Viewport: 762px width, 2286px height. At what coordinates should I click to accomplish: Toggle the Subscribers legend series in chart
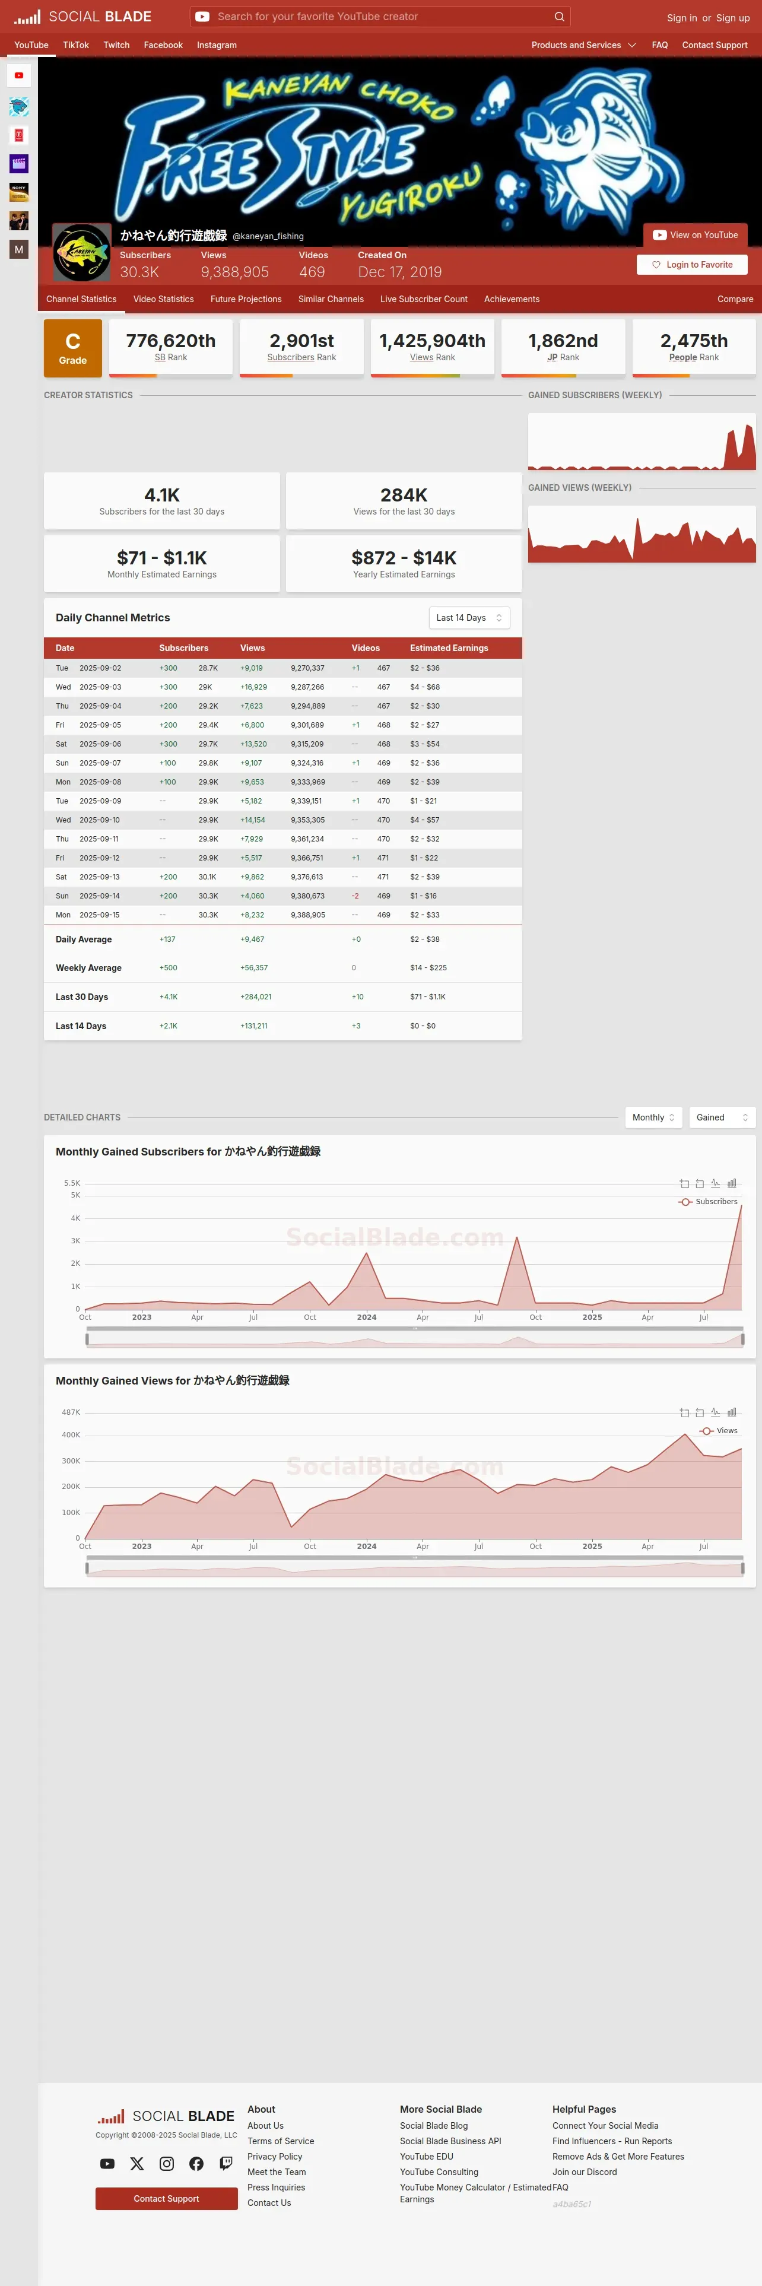coord(708,1202)
